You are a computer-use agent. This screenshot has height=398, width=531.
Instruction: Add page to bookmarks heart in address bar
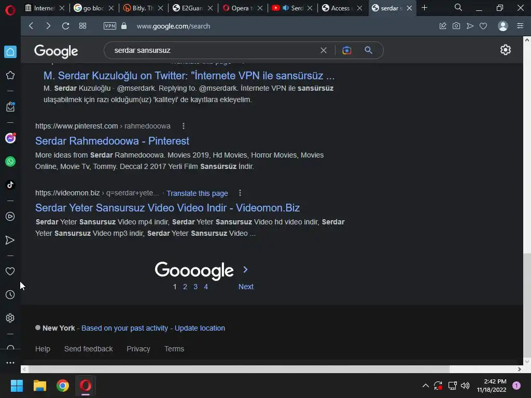click(x=483, y=26)
